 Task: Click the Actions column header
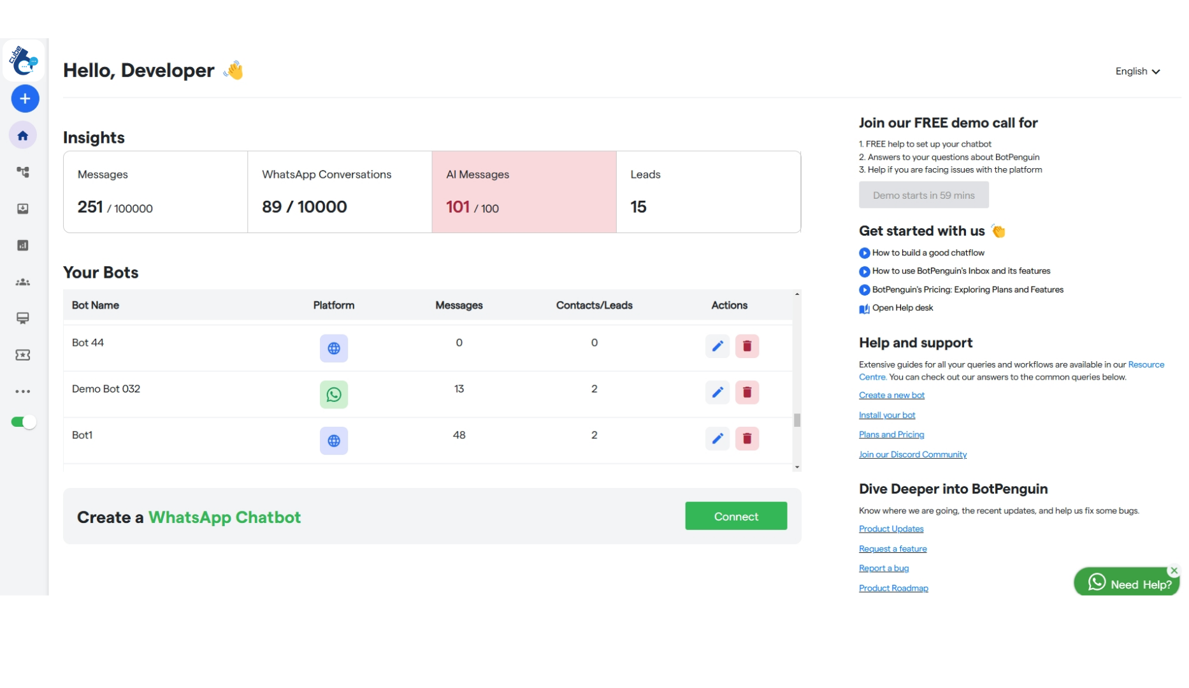coord(729,305)
